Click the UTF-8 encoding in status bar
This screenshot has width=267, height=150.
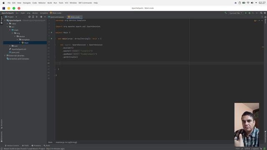[247, 149]
